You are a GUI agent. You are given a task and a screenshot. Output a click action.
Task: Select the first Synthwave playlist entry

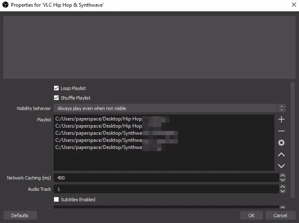[x=164, y=133]
